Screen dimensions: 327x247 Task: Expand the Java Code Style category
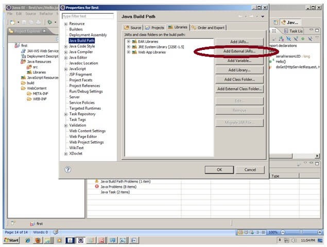66,46
